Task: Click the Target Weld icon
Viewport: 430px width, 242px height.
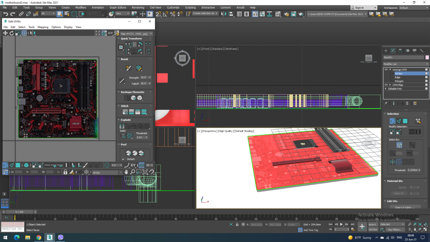Action: click(123, 136)
